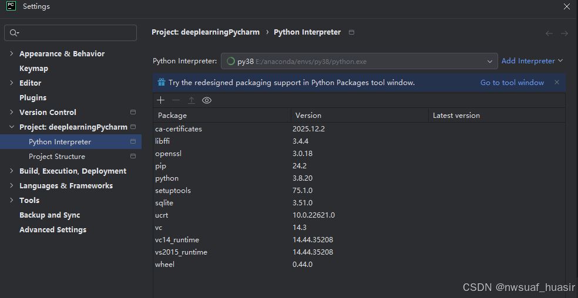Click the add package plus icon

[x=160, y=100]
